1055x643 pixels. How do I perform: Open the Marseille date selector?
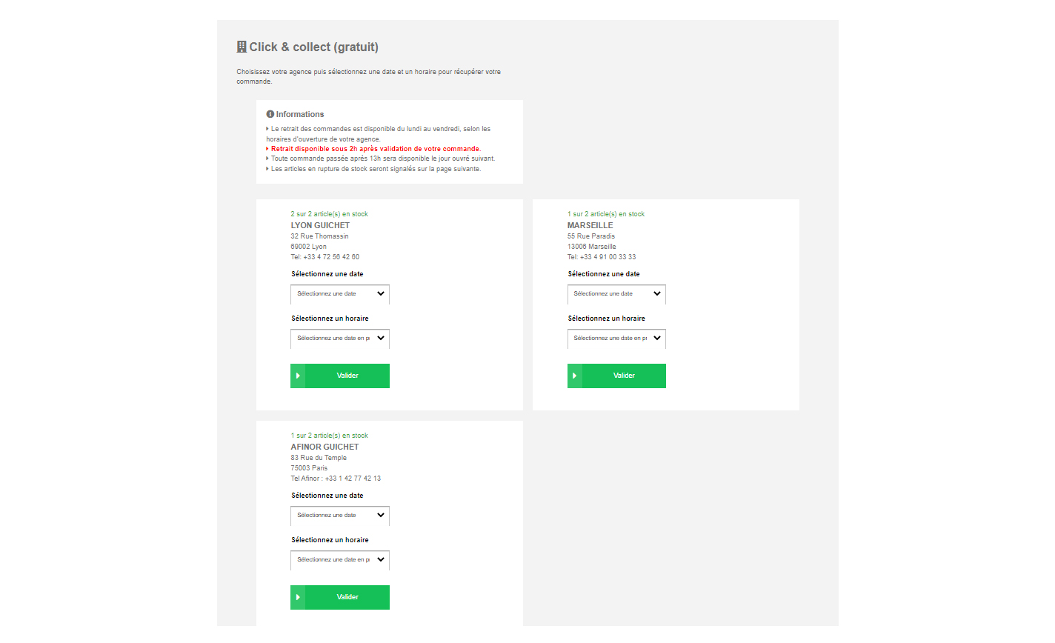(616, 294)
